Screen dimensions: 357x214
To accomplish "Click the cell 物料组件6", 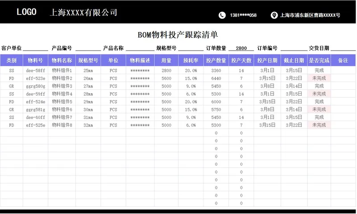I will point(62,109).
